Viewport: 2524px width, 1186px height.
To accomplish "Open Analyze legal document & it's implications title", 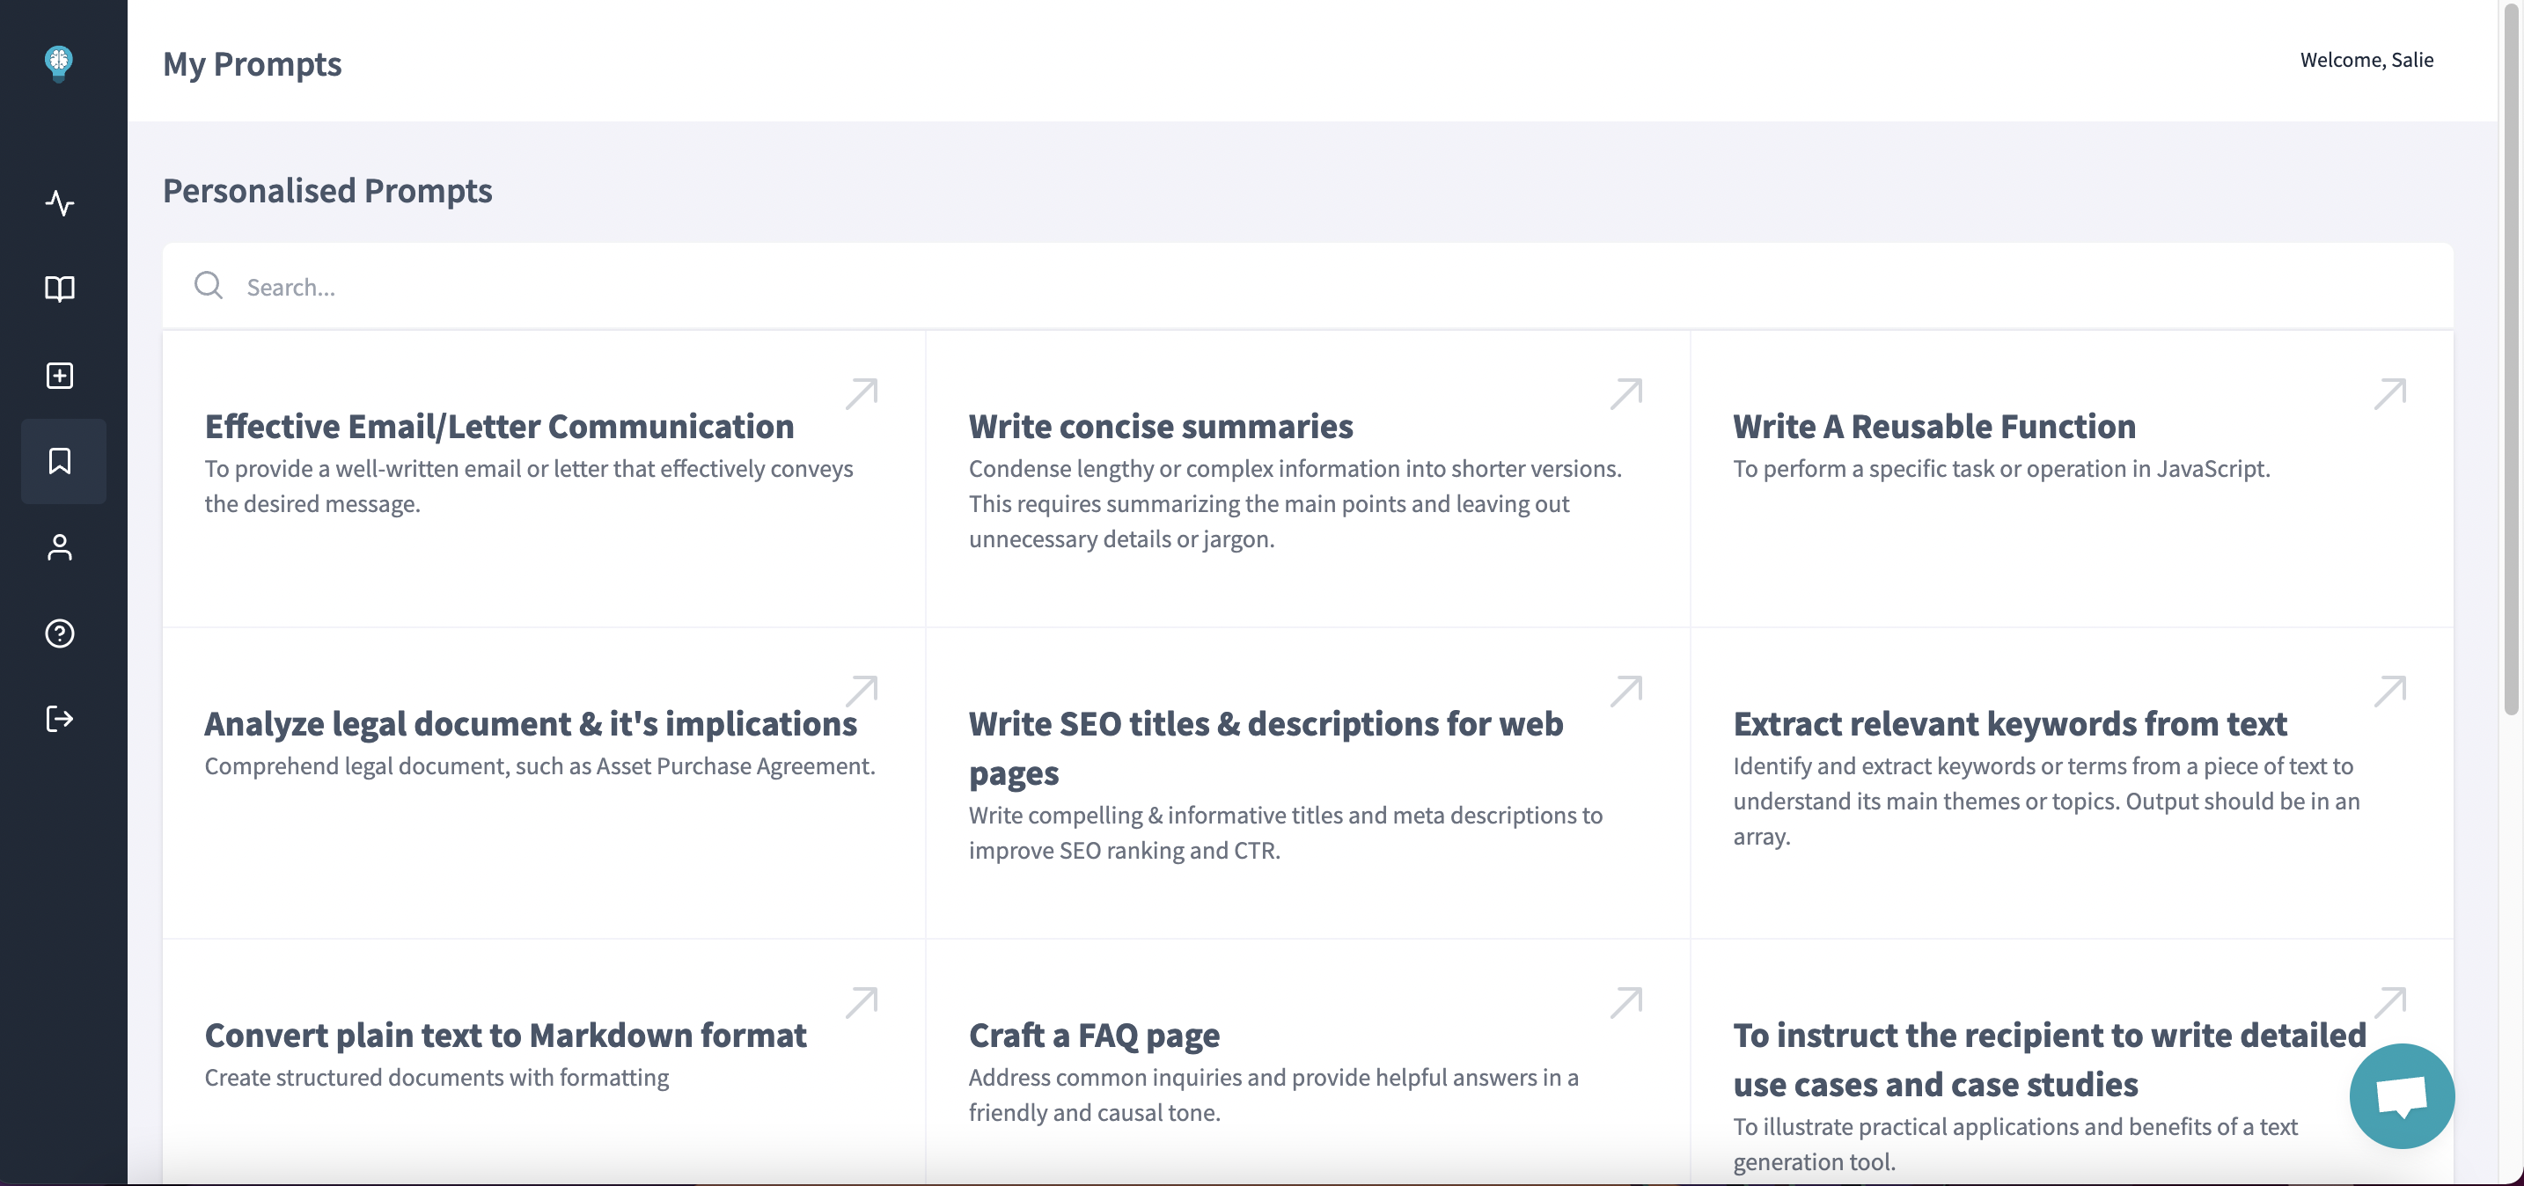I will click(x=530, y=725).
